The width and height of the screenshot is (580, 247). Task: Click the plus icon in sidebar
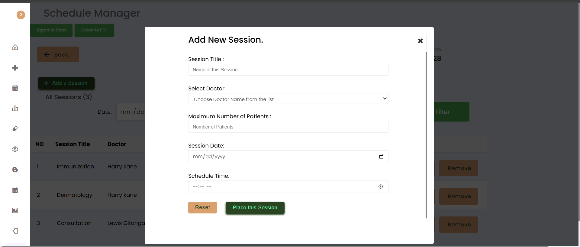15,68
